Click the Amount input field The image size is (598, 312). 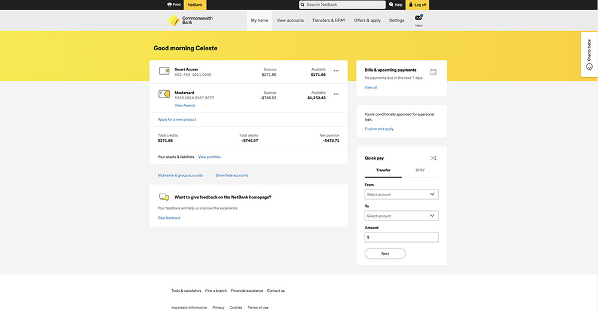[x=402, y=237]
